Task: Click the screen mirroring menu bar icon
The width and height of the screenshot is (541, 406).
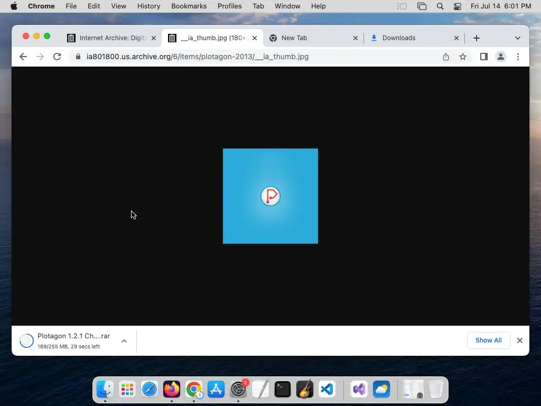Action: [422, 6]
